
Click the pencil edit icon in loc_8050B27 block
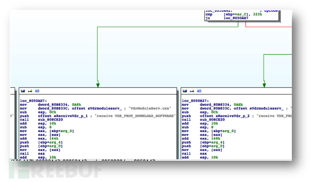pyautogui.click(x=192, y=91)
